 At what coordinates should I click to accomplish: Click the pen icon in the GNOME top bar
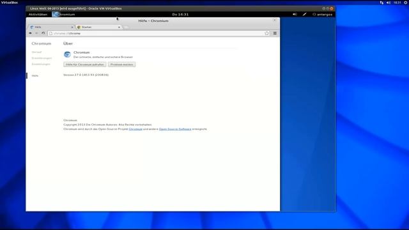coord(304,14)
